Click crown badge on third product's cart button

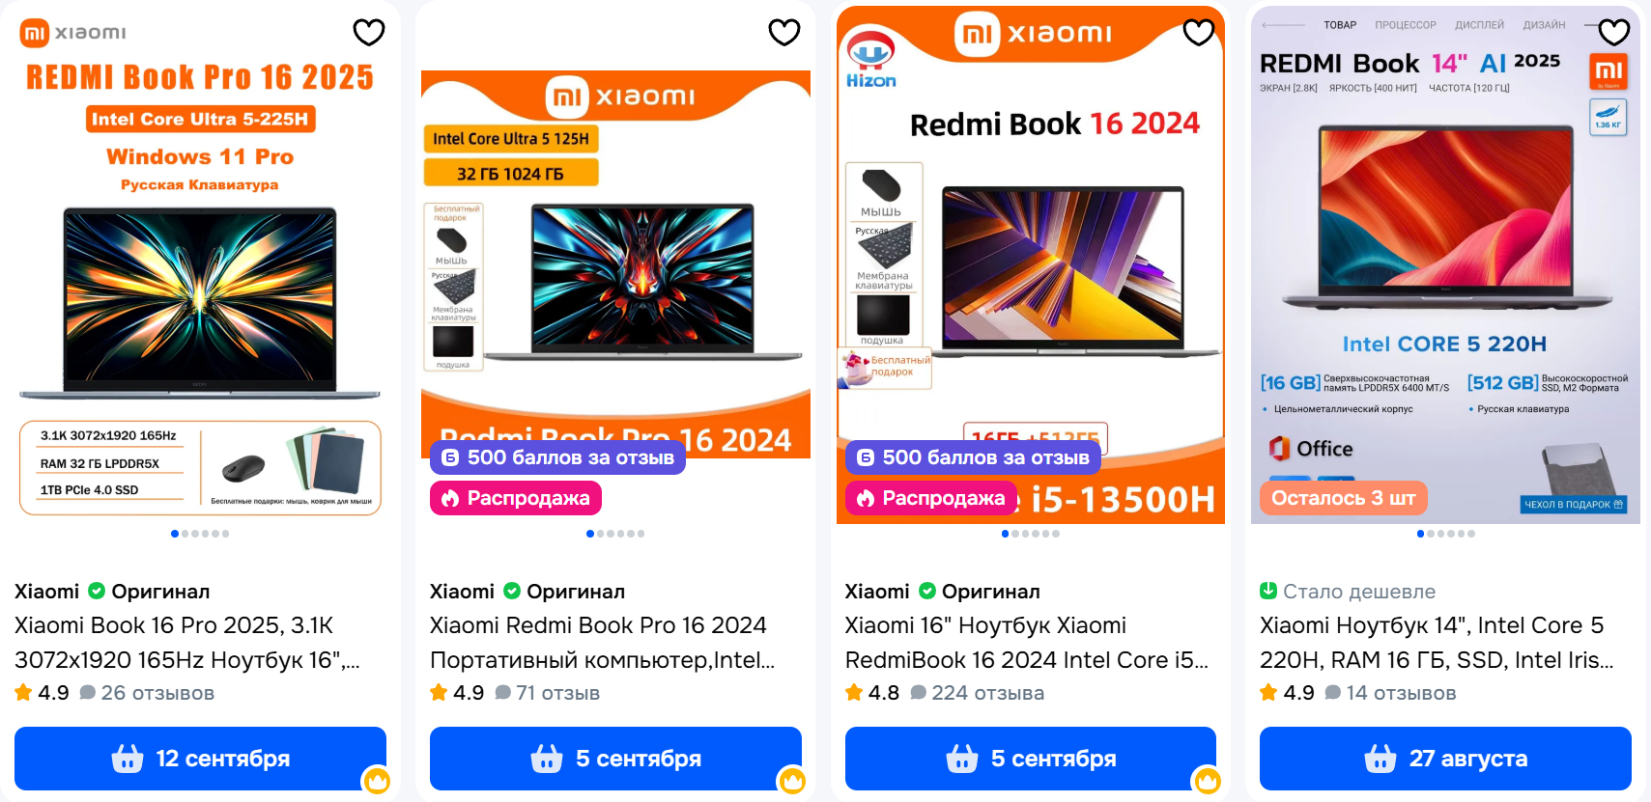(x=1208, y=780)
